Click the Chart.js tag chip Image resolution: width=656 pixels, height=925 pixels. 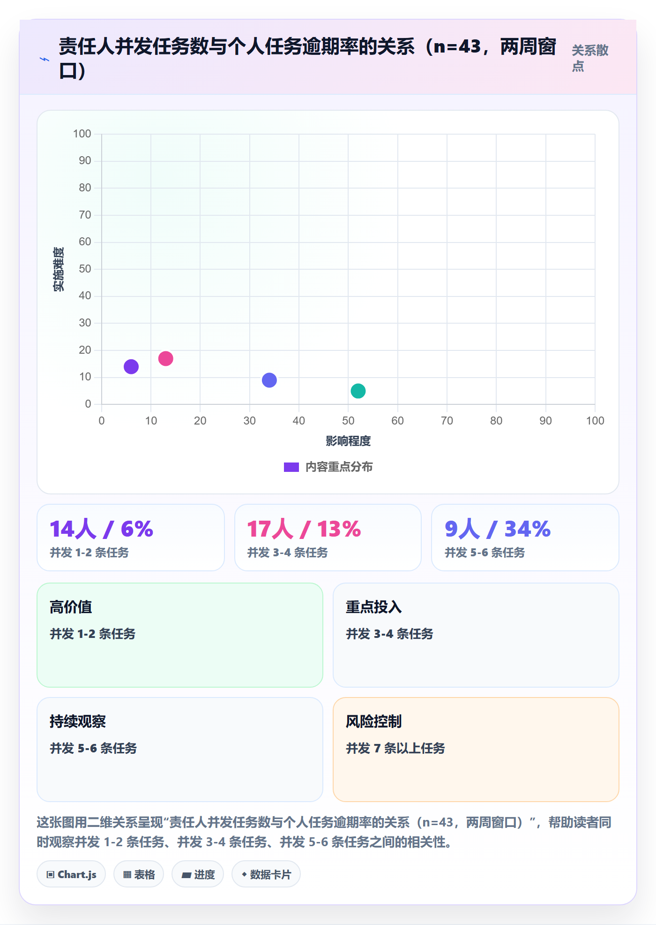click(71, 874)
